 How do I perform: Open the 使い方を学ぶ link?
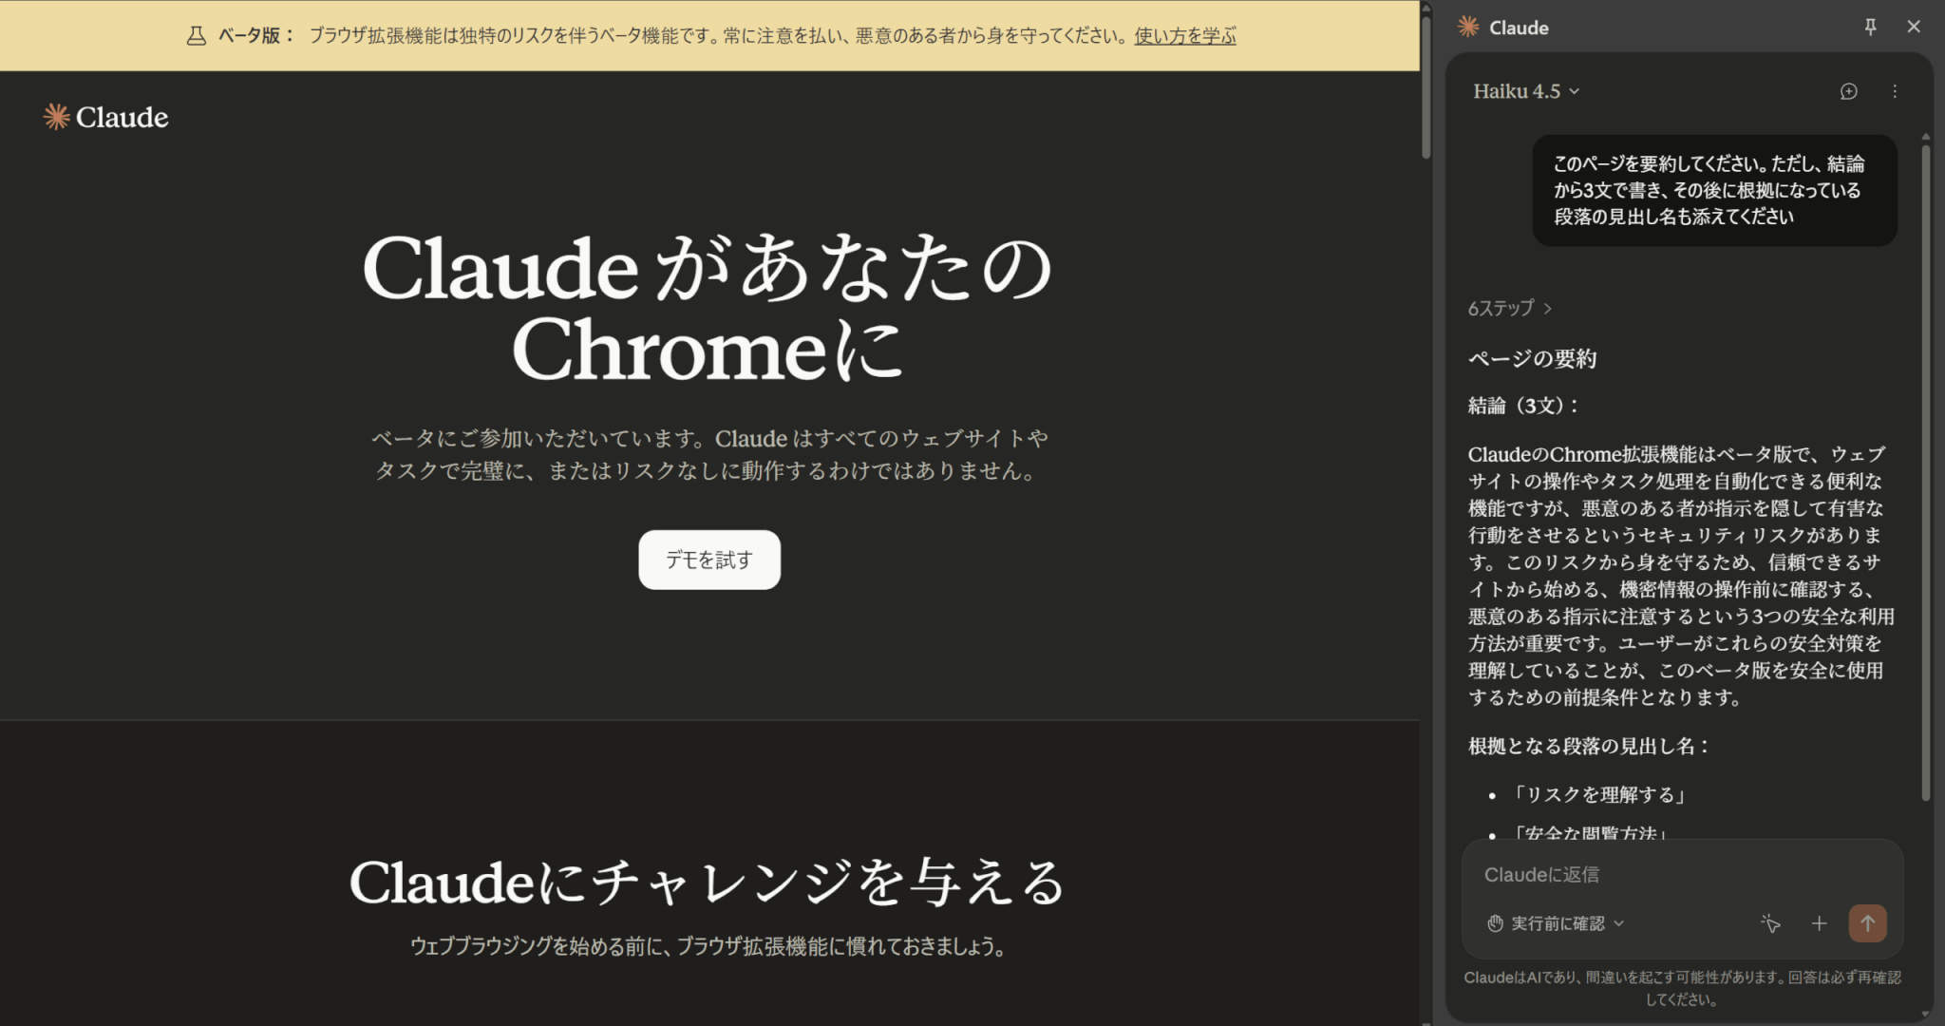pos(1184,36)
